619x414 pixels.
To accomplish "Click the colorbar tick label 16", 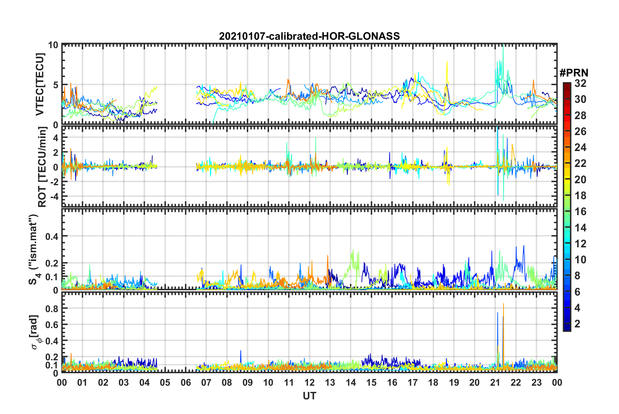I will 580,212.
